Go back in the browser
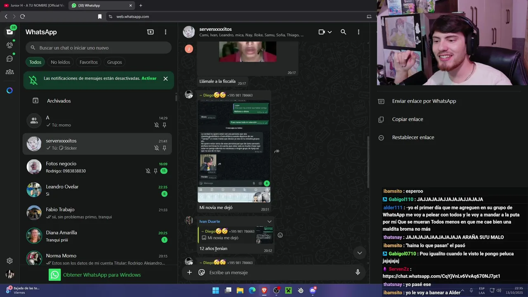 6,16
